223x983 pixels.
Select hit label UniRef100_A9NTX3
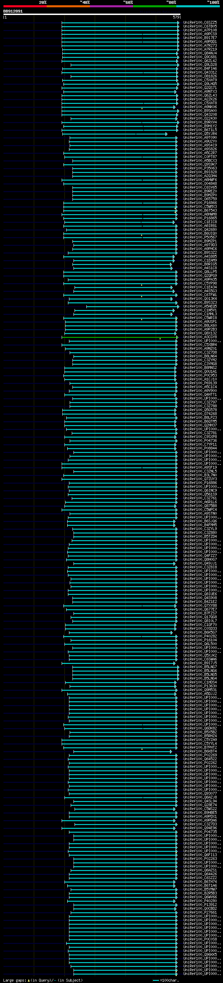click(200, 92)
